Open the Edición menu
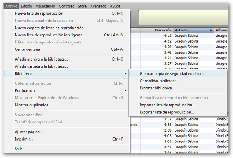This screenshot has width=233, height=158. [26, 6]
